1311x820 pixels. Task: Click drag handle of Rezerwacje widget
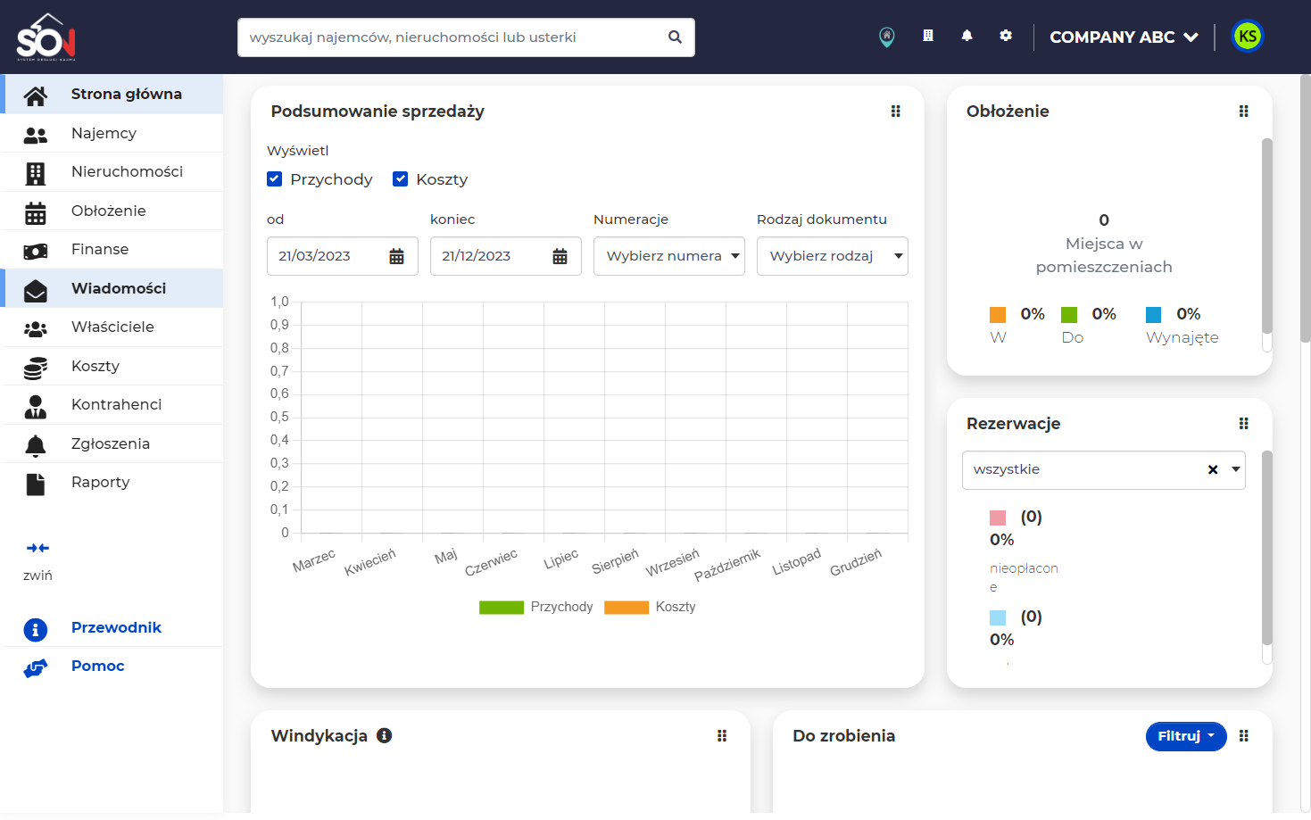(1244, 424)
